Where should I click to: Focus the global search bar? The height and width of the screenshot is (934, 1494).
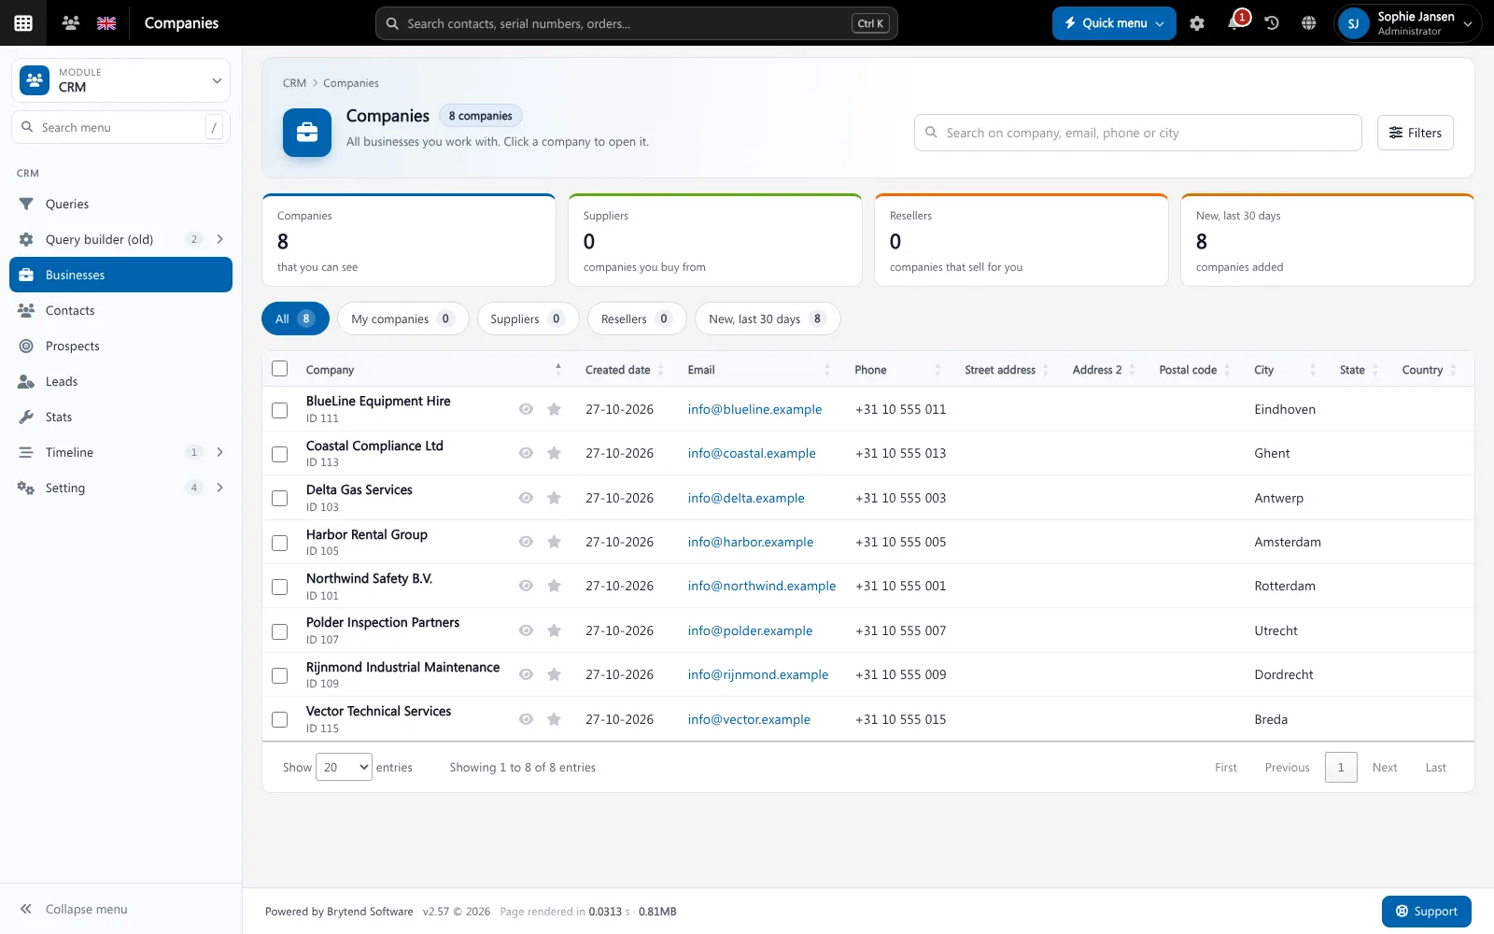pos(636,23)
